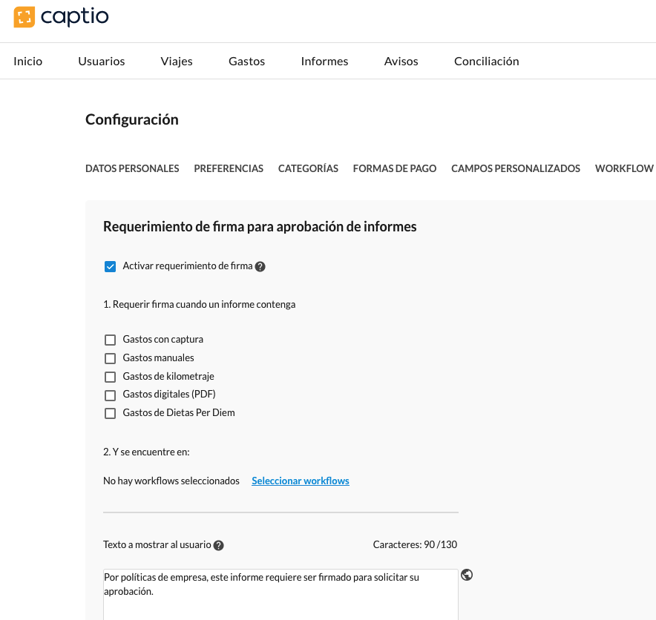Enable 'Gastos de kilometraje'
Viewport: 656px width, 620px height.
[x=110, y=377]
